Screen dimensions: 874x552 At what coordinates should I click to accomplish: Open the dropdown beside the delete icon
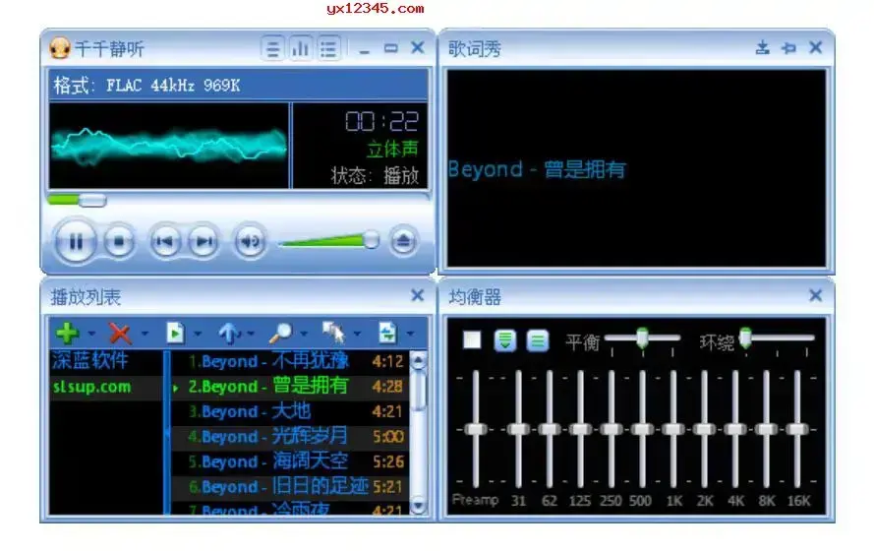(145, 334)
